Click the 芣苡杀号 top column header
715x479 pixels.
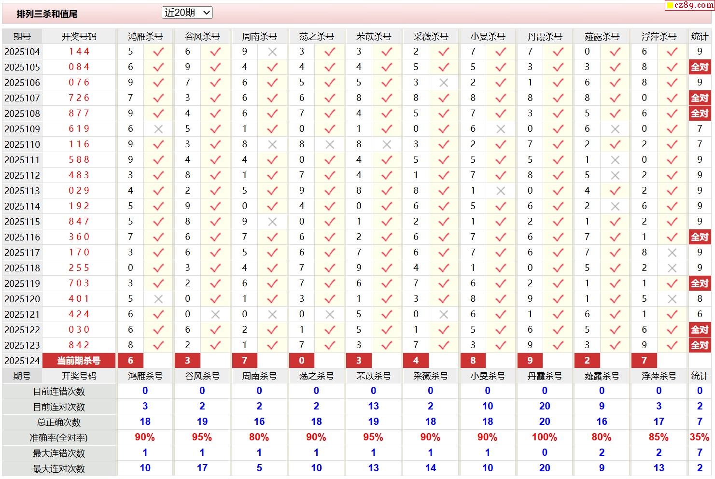(373, 37)
